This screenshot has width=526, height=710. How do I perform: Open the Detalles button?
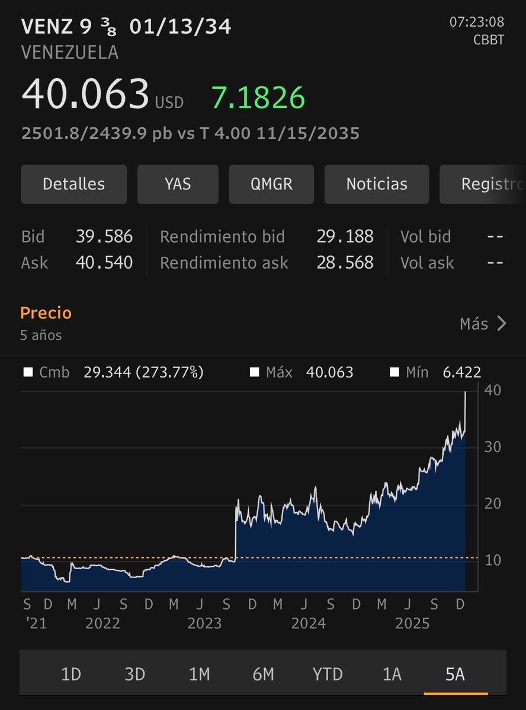[74, 184]
